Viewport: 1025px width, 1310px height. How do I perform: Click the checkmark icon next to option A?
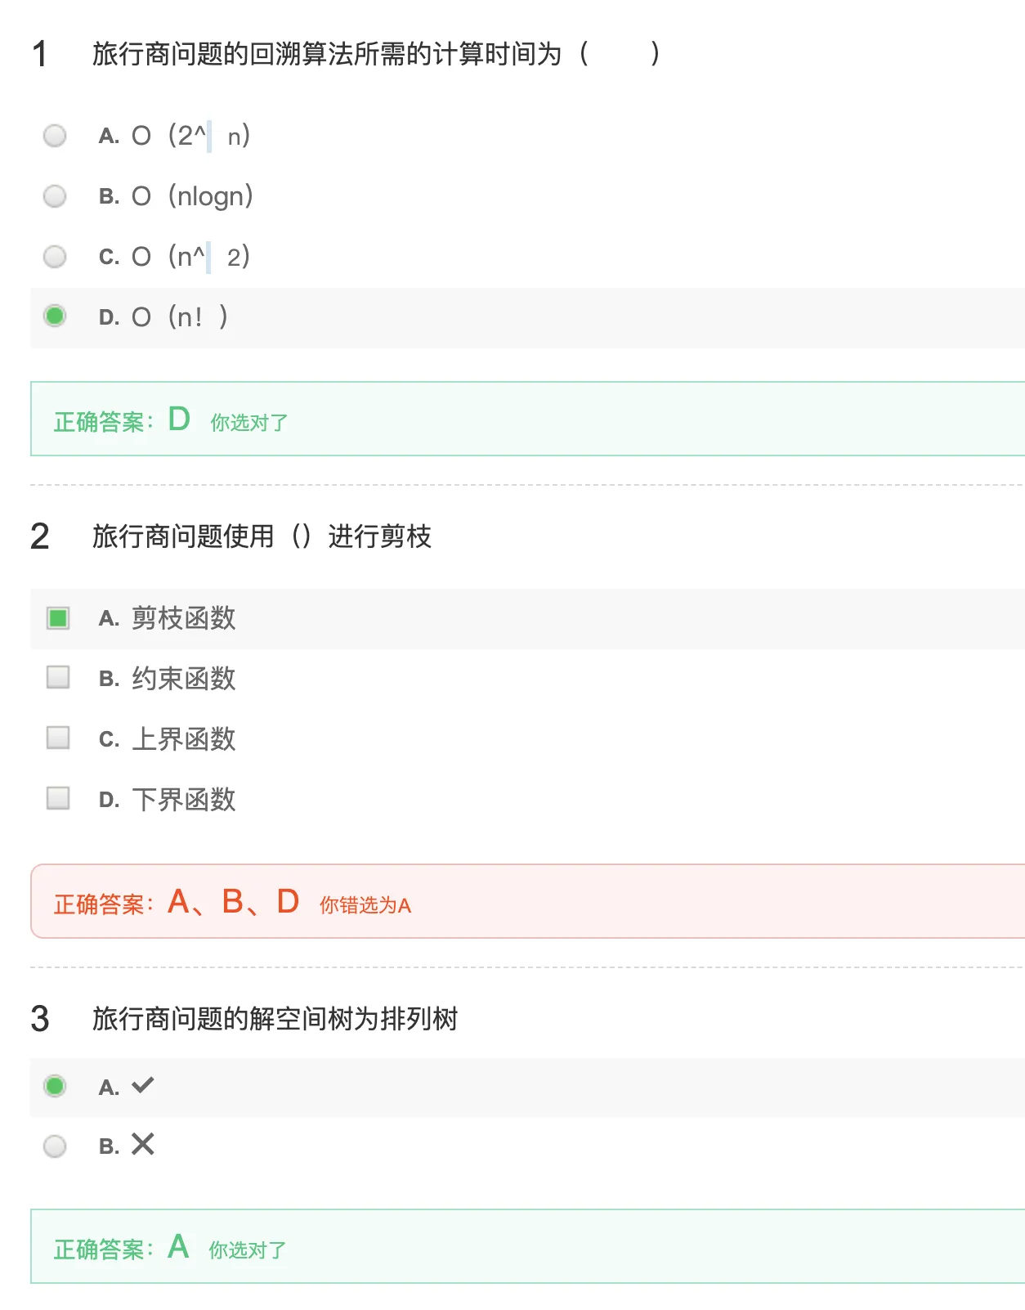(x=143, y=1085)
